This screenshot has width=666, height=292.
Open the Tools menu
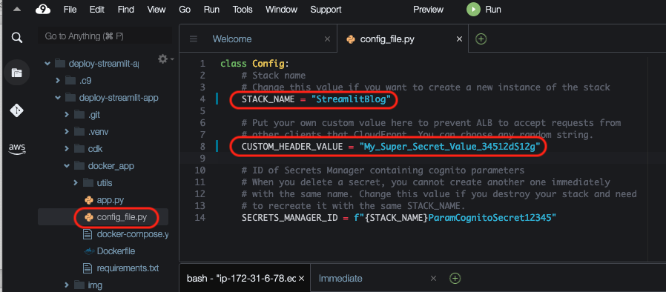243,10
